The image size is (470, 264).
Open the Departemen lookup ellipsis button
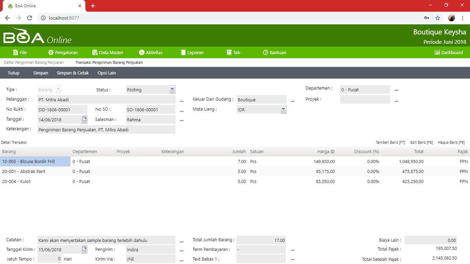tap(396, 90)
